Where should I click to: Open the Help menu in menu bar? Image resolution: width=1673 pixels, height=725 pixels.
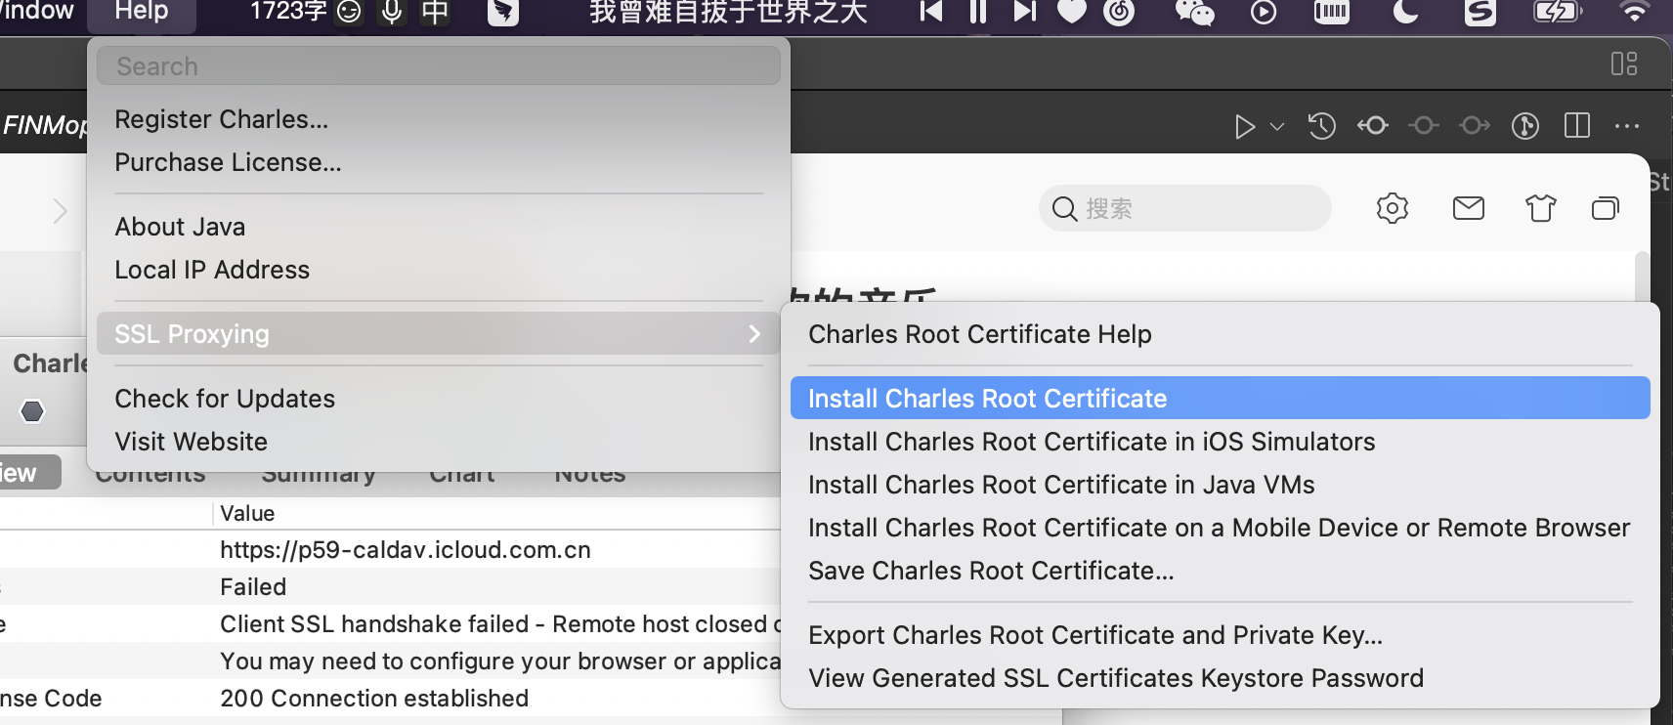pyautogui.click(x=142, y=12)
